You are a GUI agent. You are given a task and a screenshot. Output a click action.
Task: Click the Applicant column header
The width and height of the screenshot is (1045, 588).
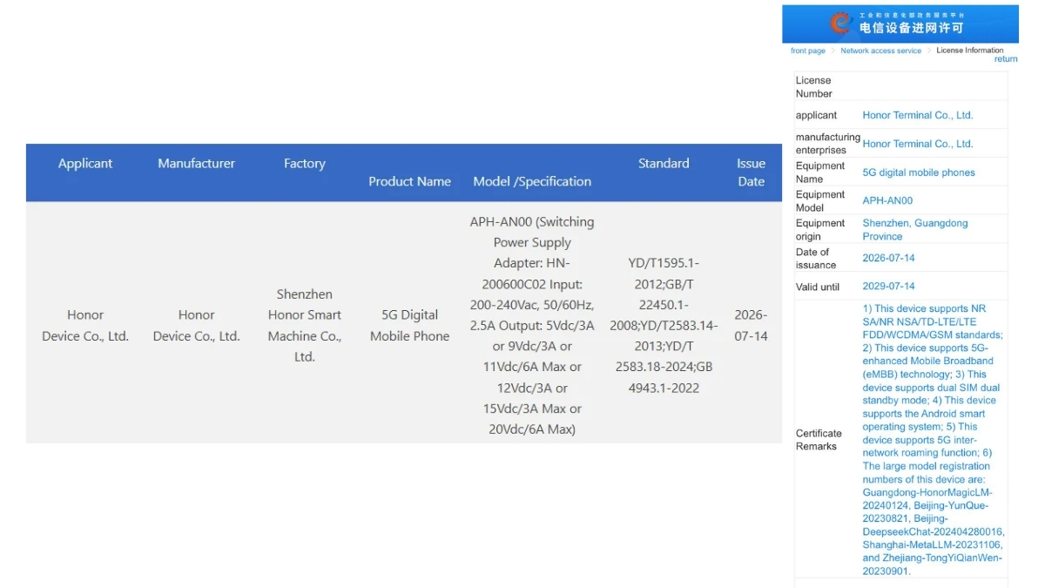click(x=85, y=163)
